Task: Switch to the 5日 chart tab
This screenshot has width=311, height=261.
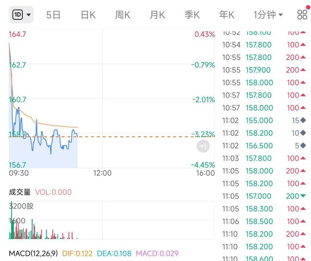Action: point(53,15)
